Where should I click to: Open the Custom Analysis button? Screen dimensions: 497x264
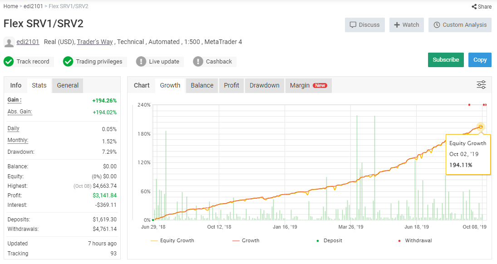(460, 25)
